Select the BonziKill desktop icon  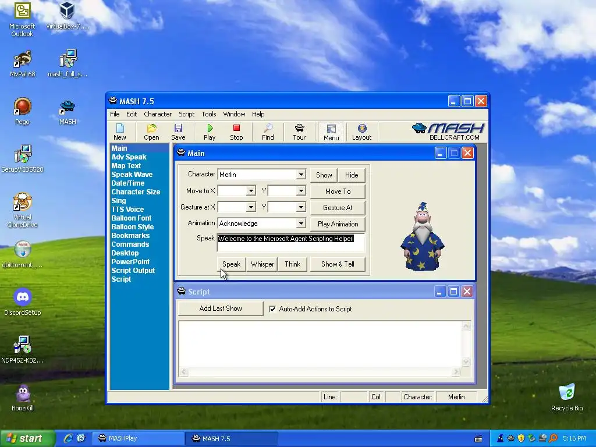coord(22,398)
